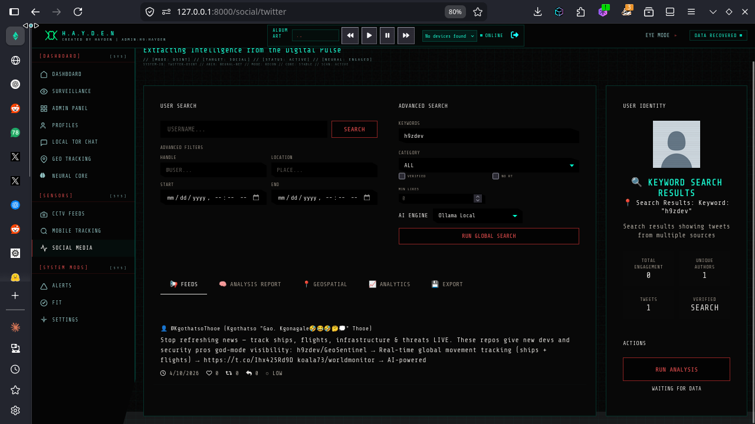Run Global Search
Viewport: 755px width, 424px height.
[488, 236]
